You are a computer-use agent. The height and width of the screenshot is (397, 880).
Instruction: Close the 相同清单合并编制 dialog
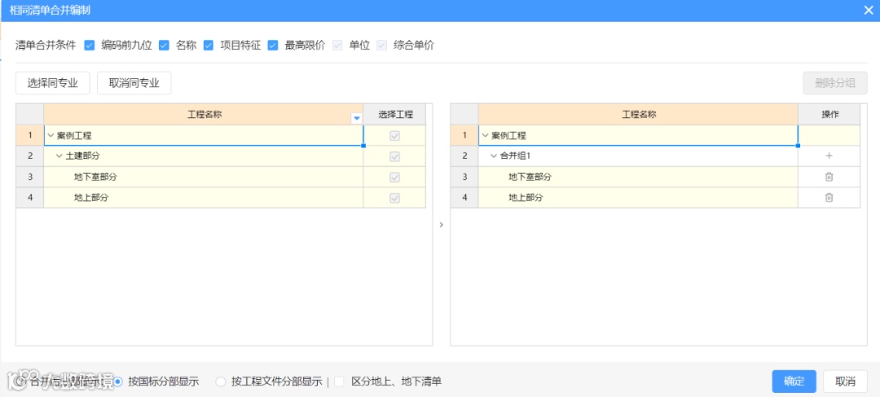point(868,10)
